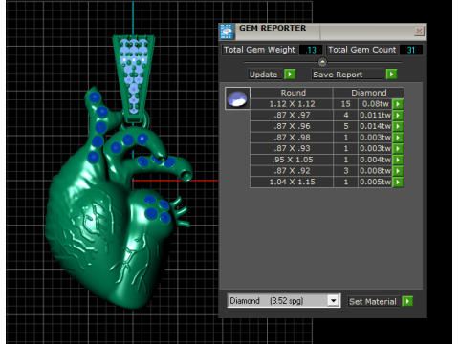Select the .87 X .98 size cell
This screenshot has width=459, height=344.
(x=292, y=138)
